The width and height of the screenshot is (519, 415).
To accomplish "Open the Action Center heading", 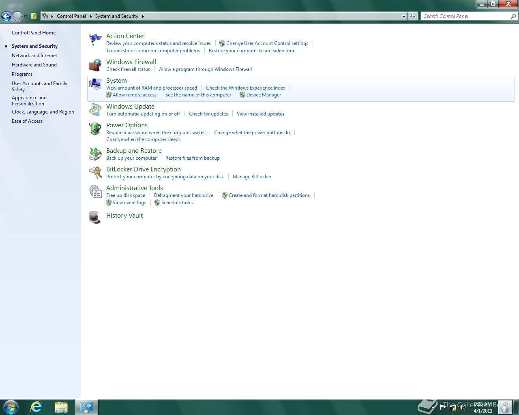I will coord(125,36).
